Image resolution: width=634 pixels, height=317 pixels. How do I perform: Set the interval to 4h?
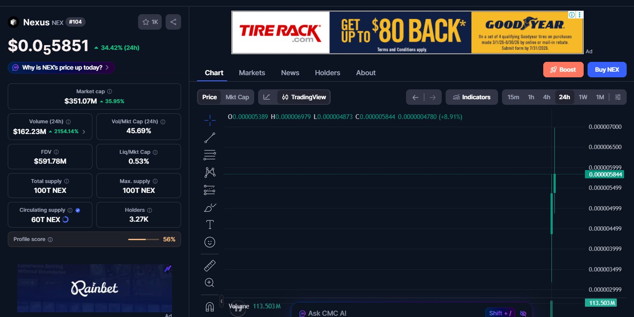pos(547,97)
